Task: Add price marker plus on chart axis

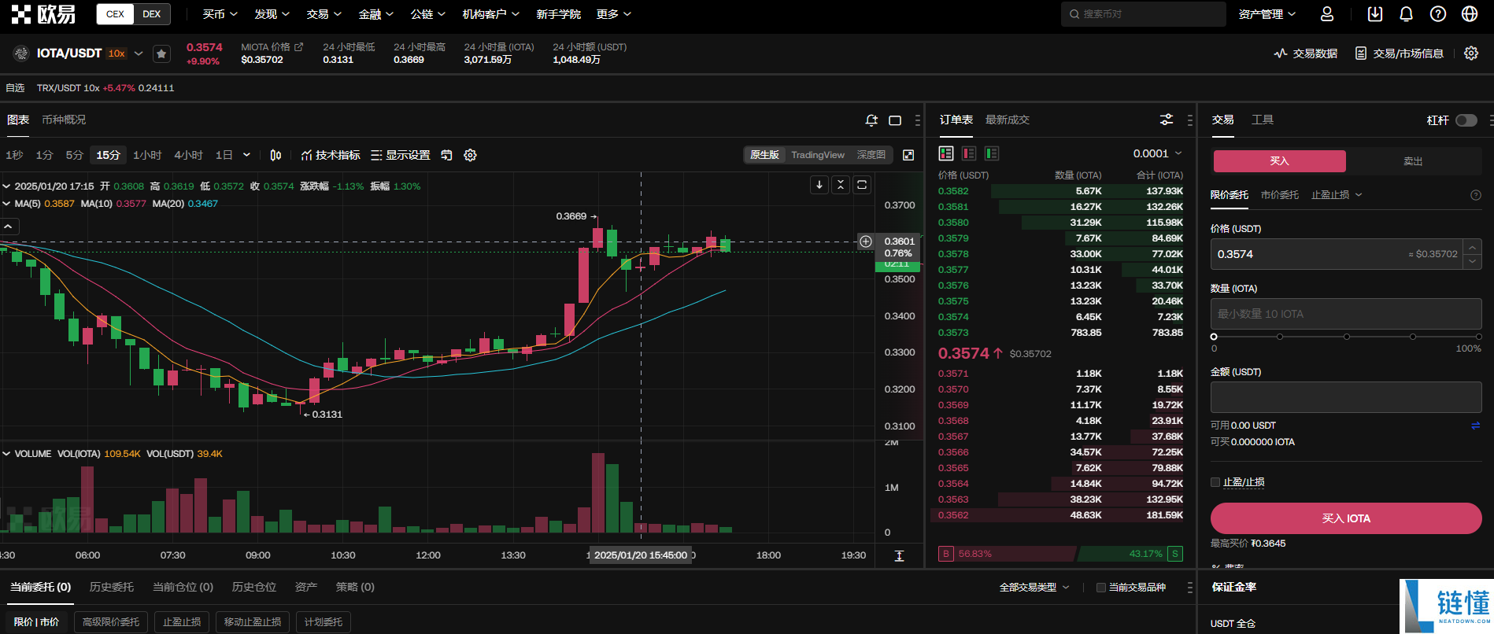Action: click(866, 241)
